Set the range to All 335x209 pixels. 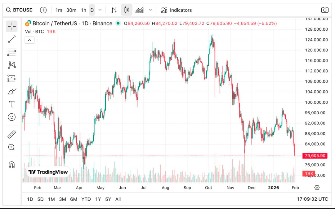pos(118,199)
